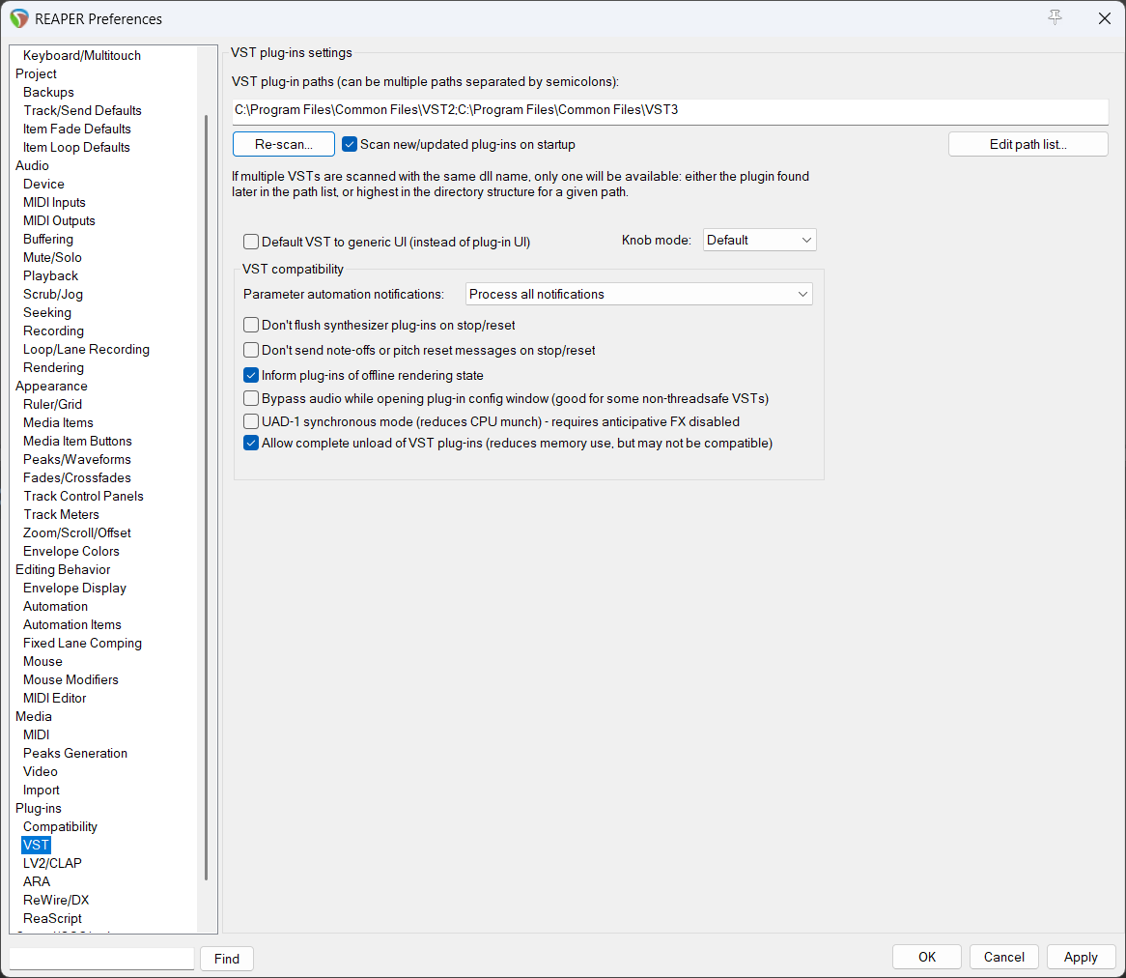
Task: Open Envelope Display page
Action: [x=74, y=588]
